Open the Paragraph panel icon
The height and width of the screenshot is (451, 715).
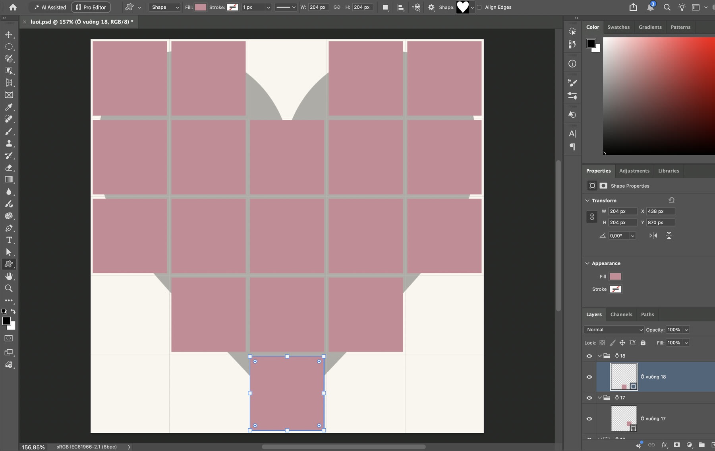point(572,147)
